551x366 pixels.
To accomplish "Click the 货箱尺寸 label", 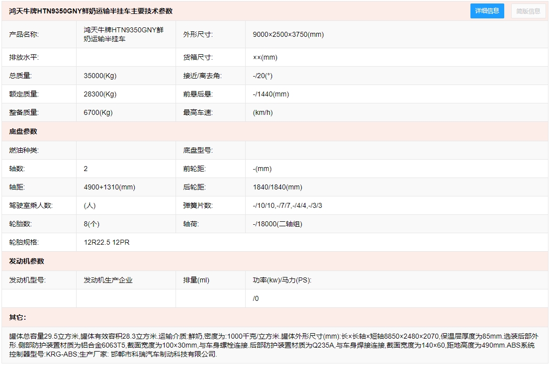I will (198, 57).
